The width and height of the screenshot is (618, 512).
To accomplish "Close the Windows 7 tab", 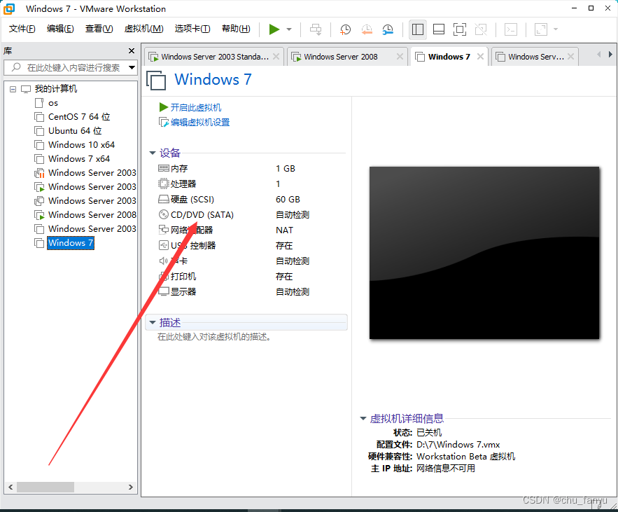I will (480, 57).
